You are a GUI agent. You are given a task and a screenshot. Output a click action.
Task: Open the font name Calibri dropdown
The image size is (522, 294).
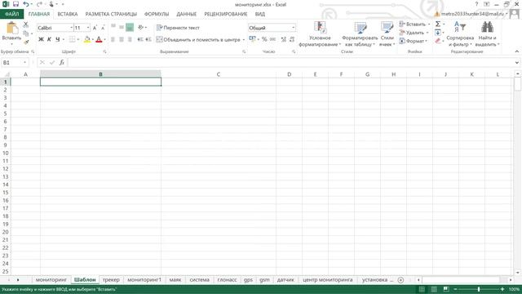coord(71,28)
